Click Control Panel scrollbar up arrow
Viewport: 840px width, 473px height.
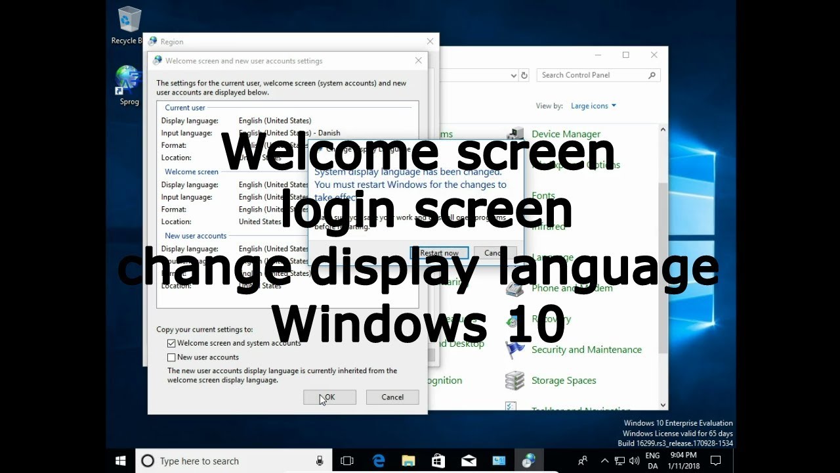point(663,129)
